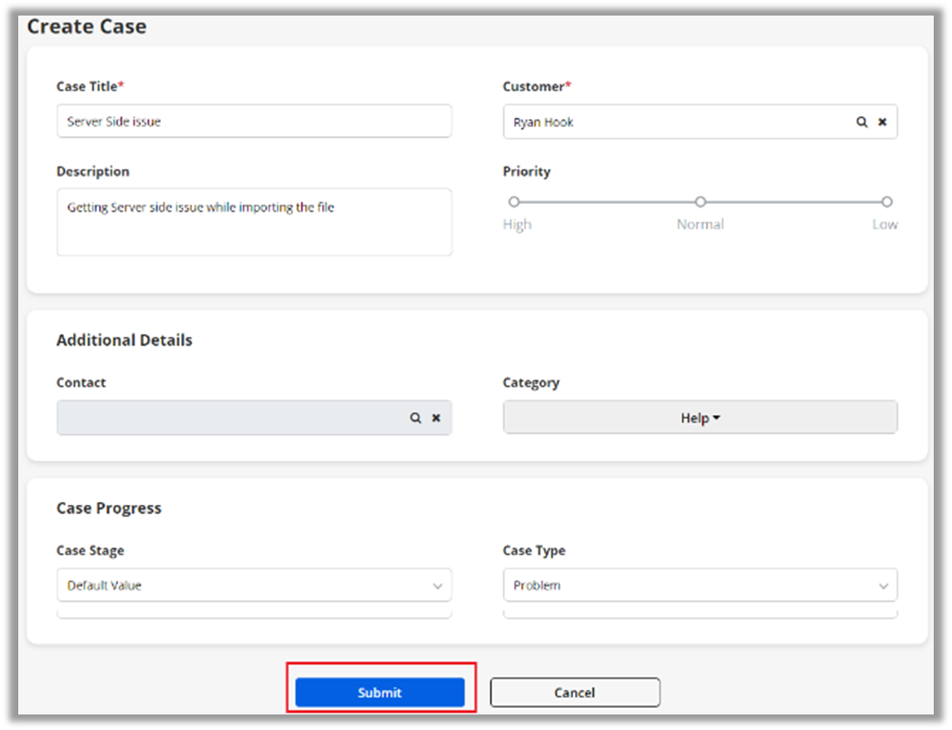This screenshot has width=952, height=730.
Task: Click the X icon in Contact field
Action: tap(436, 417)
